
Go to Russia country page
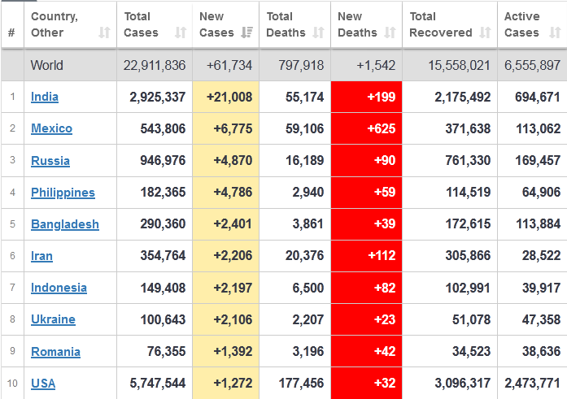click(50, 160)
